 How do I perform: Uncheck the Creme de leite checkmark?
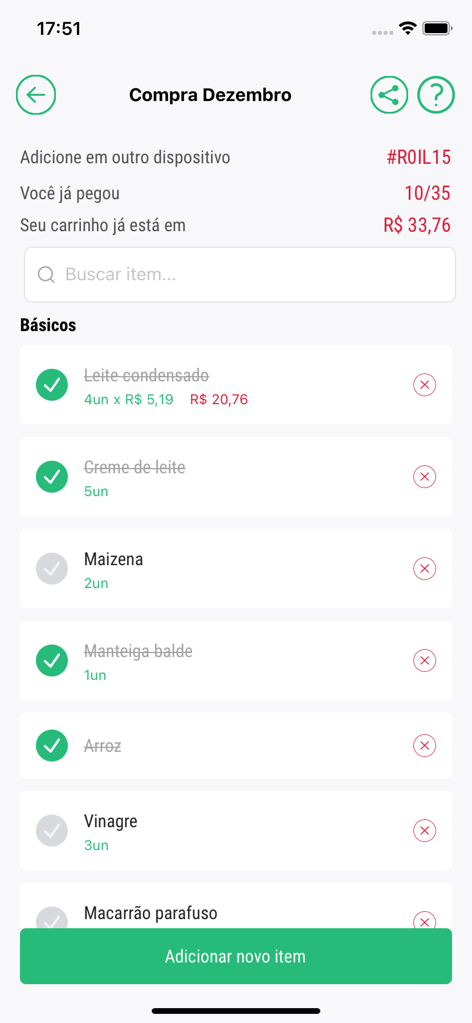(52, 477)
